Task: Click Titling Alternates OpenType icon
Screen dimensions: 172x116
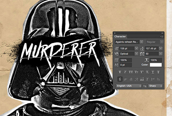Action: coord(147,79)
